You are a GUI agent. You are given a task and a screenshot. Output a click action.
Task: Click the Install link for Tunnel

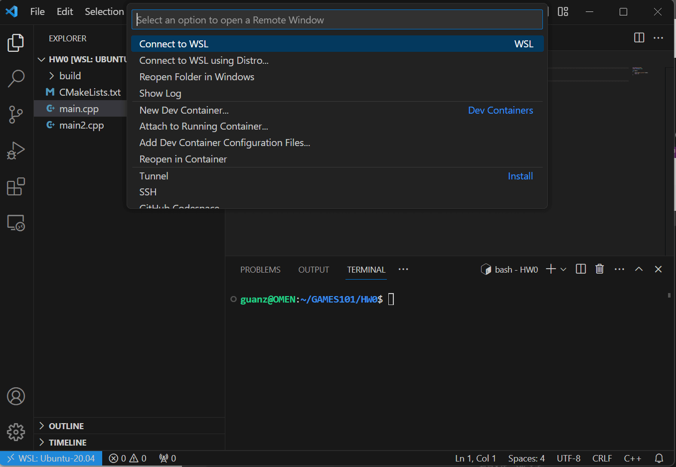click(x=520, y=176)
